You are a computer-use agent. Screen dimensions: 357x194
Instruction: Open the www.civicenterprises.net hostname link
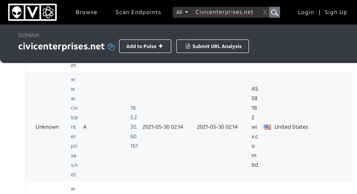coord(74,127)
